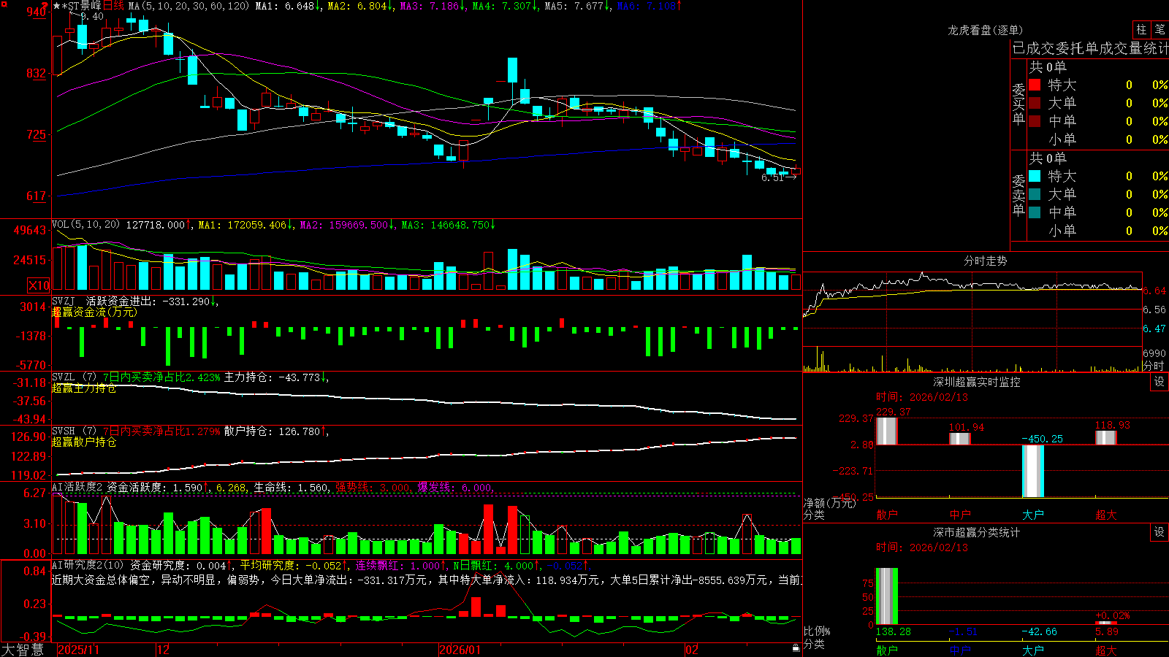Viewport: 1169px width, 657px height.
Task: Click the 超赢散户持仓 label
Action: click(x=84, y=442)
